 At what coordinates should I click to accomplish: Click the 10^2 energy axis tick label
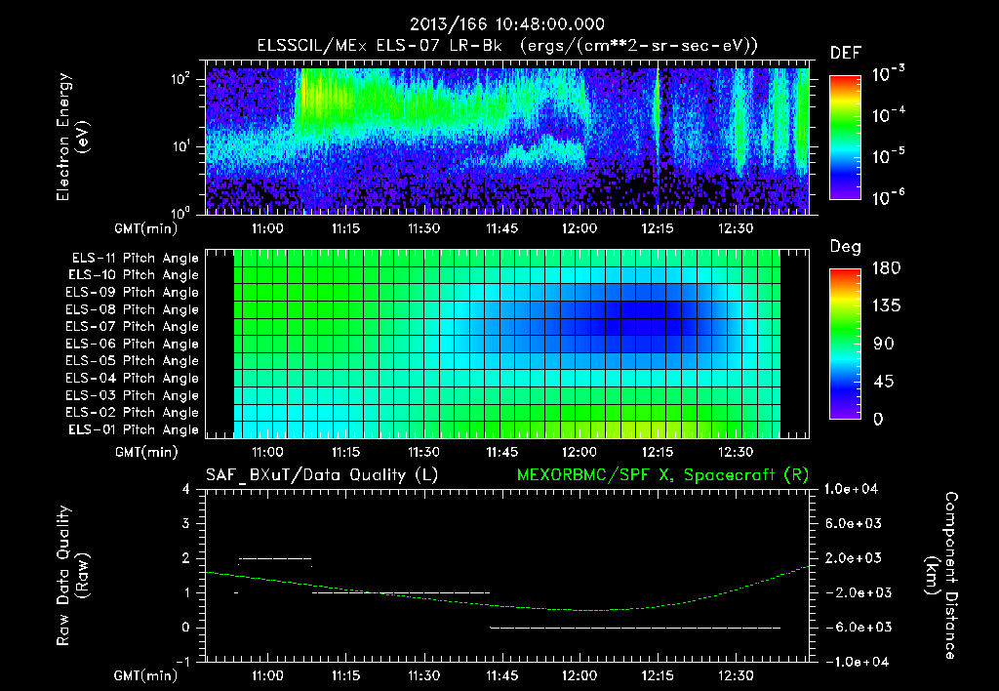(x=181, y=79)
